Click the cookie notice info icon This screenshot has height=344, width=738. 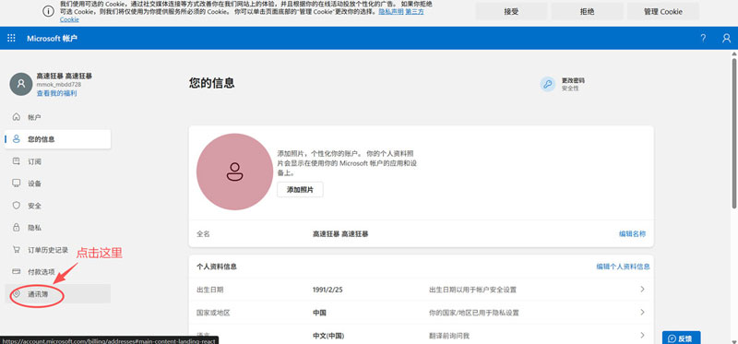(x=49, y=12)
